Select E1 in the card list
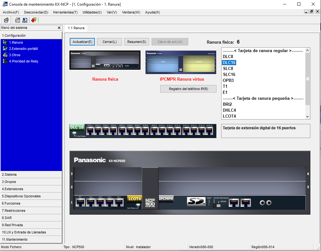Viewport: 321px width, 251px height. [225, 92]
